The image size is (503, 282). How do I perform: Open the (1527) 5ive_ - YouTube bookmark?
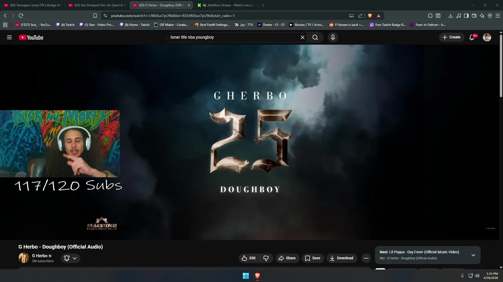click(33, 25)
